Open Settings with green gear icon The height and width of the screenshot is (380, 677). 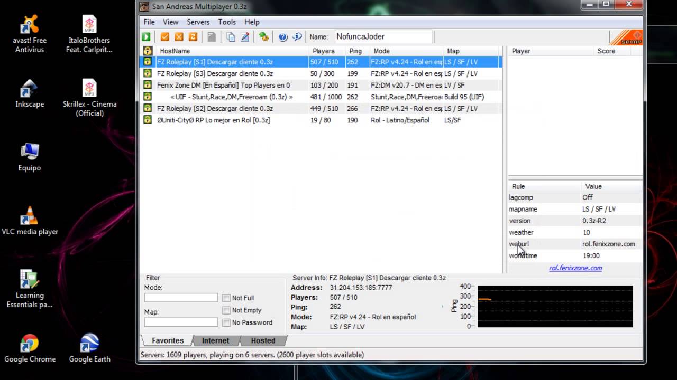[x=264, y=37]
